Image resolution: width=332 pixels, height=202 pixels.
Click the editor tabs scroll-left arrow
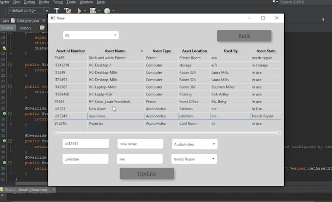(323, 20)
